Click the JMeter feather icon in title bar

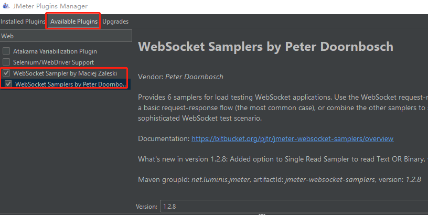coord(5,5)
